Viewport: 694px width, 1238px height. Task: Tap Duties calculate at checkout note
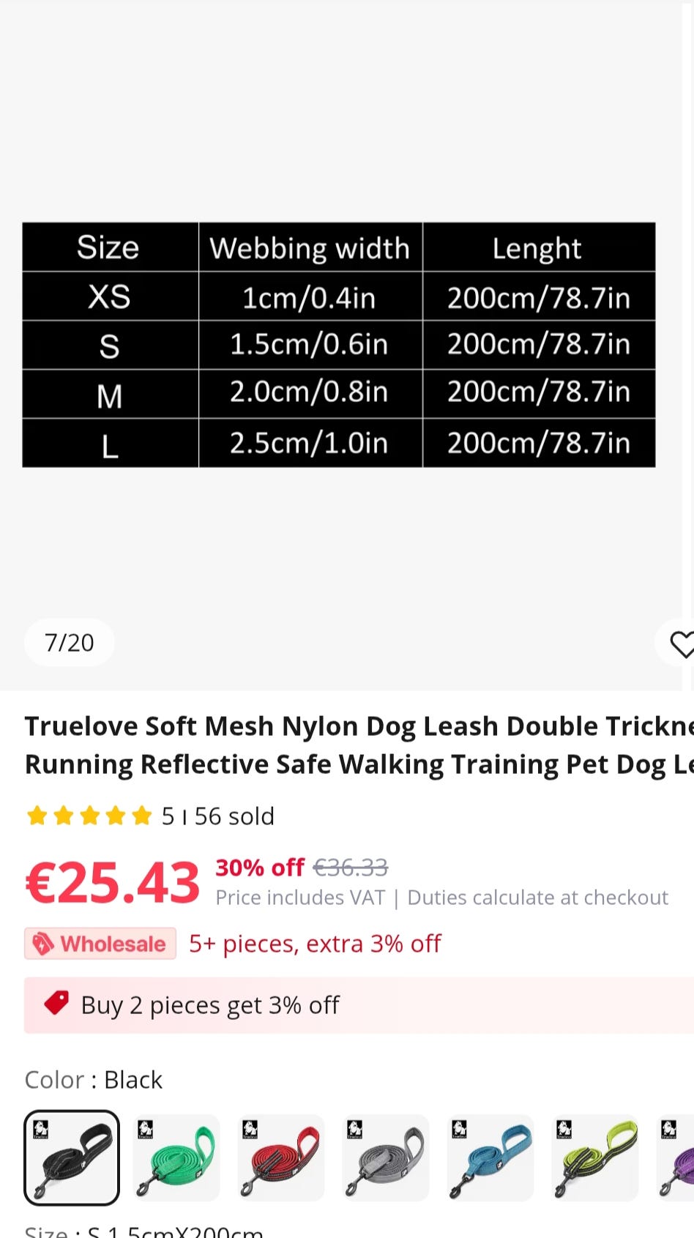click(x=537, y=898)
